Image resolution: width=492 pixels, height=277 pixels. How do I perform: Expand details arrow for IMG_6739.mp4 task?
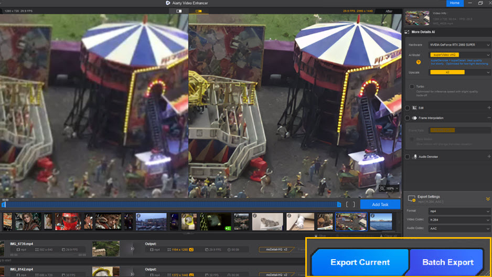pyautogui.click(x=132, y=249)
